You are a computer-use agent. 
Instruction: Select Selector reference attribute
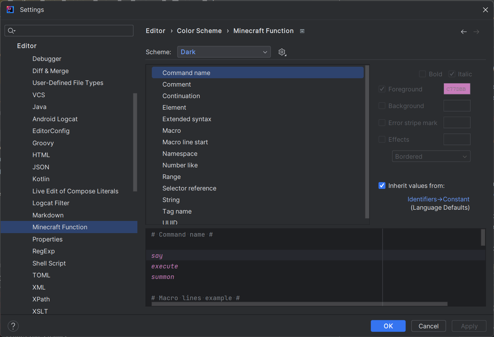pos(257,188)
